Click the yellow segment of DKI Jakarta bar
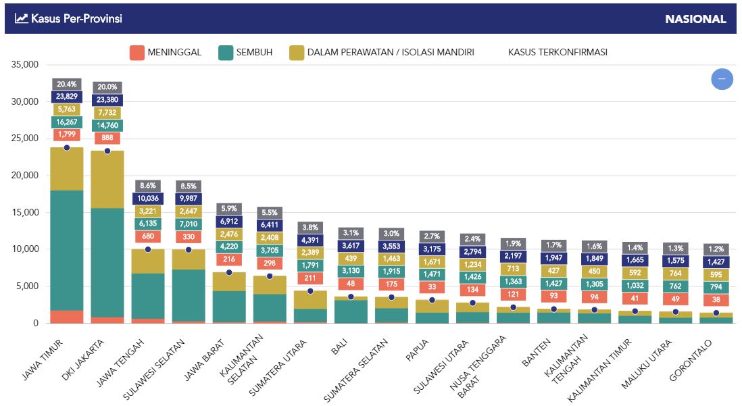 107,179
